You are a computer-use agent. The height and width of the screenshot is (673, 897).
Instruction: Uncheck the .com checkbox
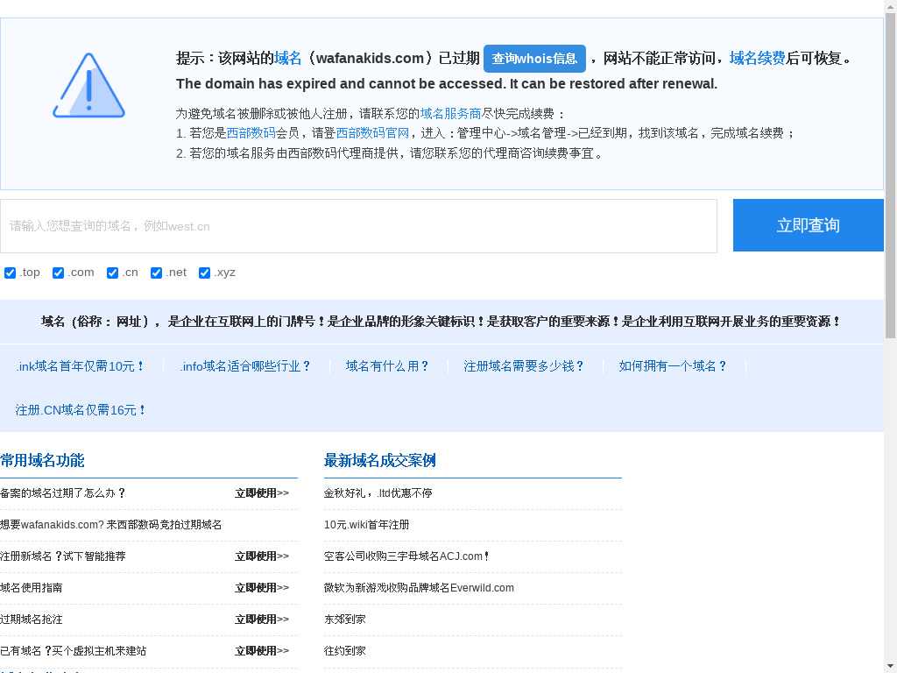pyautogui.click(x=58, y=273)
